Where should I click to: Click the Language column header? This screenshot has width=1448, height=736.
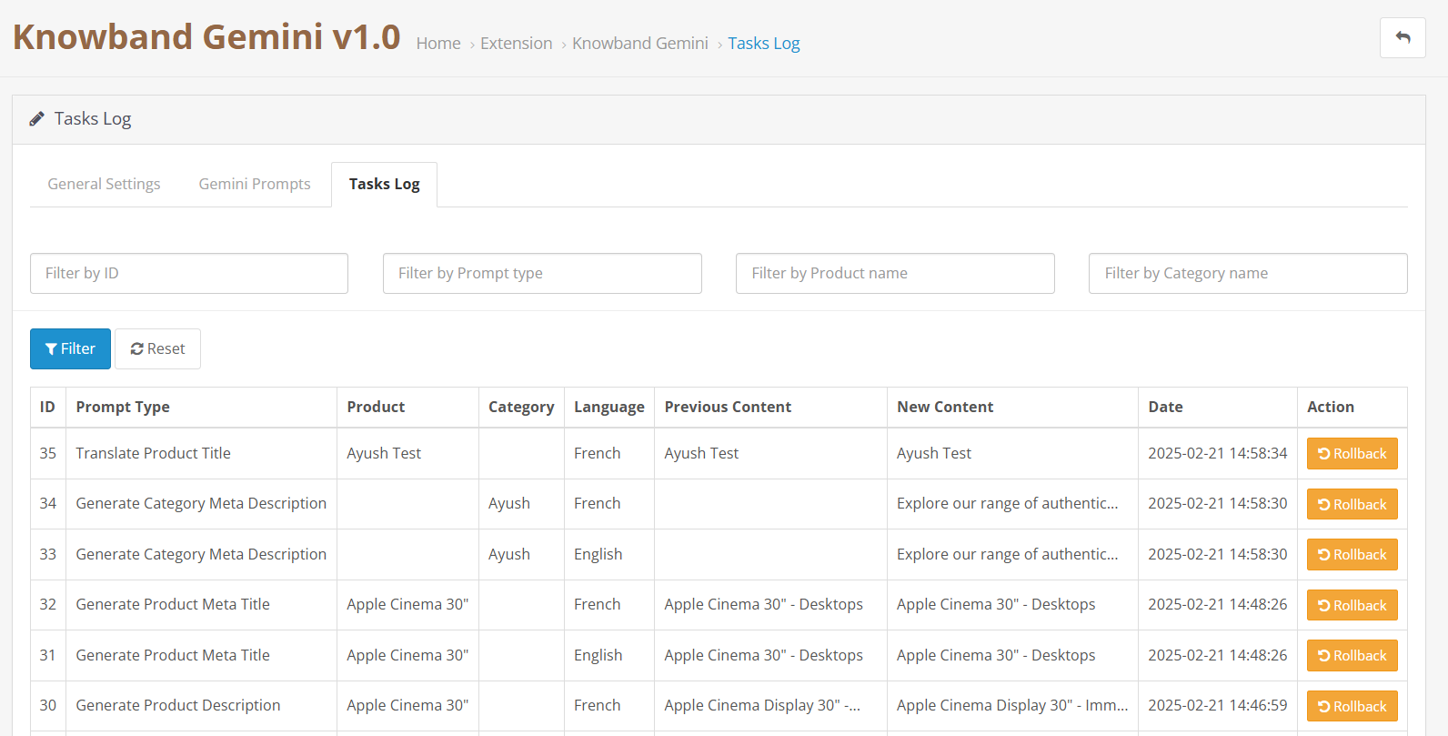pyautogui.click(x=608, y=407)
